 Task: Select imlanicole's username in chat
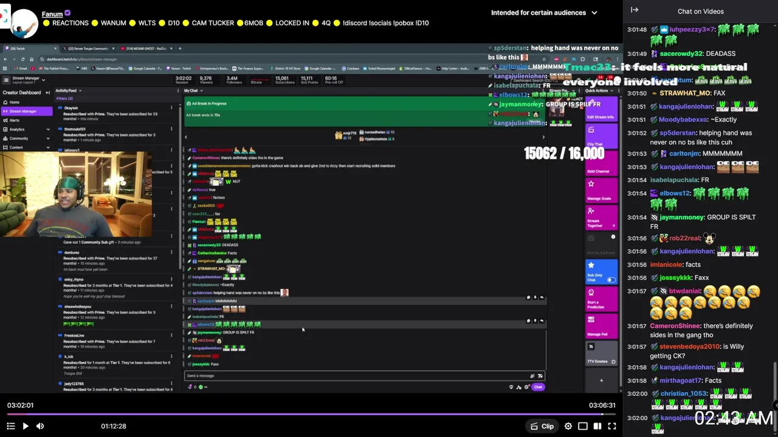point(666,265)
